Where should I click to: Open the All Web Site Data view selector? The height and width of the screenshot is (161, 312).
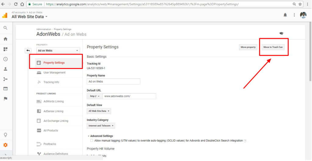30,17
